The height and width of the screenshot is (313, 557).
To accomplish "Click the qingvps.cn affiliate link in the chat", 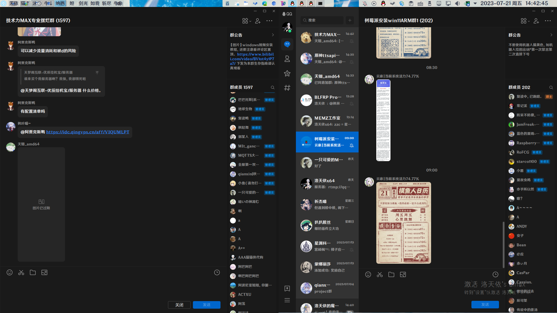I will (x=88, y=132).
